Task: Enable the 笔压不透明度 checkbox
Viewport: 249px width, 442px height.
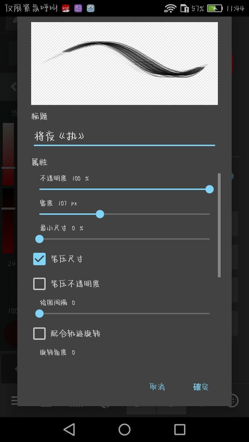Action: click(x=40, y=284)
